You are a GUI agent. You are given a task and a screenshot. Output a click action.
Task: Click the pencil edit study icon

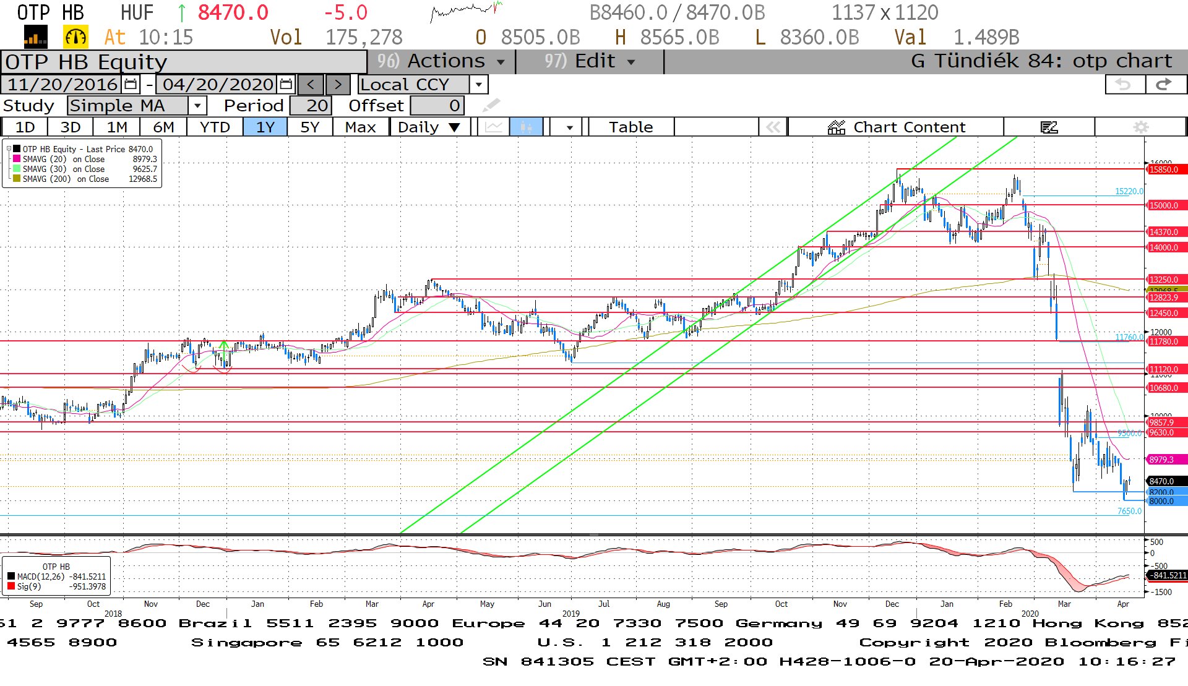coord(491,105)
